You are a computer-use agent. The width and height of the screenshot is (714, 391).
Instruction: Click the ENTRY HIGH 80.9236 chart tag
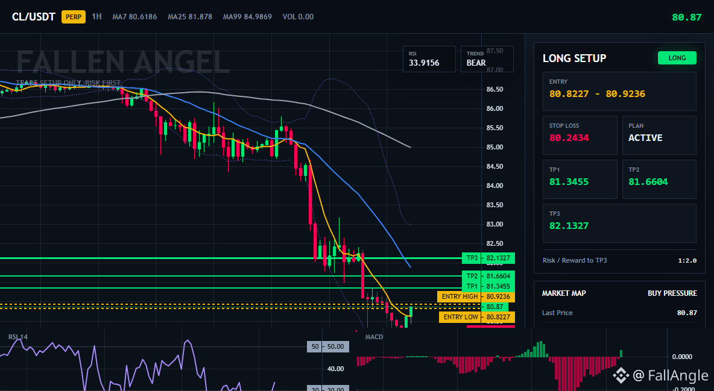tap(476, 296)
